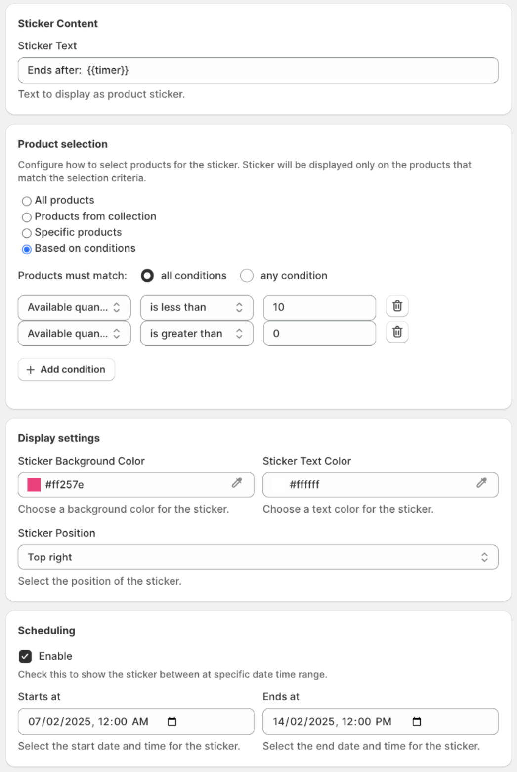
Task: Click the condition value field containing 10
Action: (319, 307)
